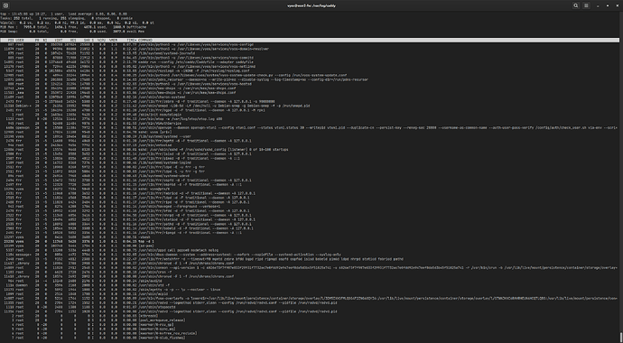The width and height of the screenshot is (623, 343).
Task: Select the [kthreadd] process row
Action: (x=310, y=315)
